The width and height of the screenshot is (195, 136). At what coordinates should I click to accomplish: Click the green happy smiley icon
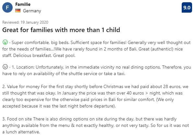tap(5, 42)
